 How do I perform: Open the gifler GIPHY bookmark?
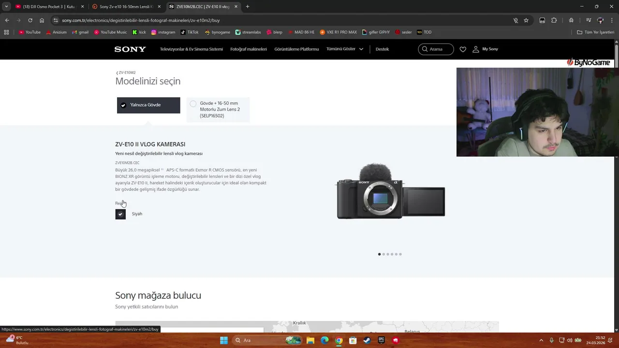coord(376,32)
